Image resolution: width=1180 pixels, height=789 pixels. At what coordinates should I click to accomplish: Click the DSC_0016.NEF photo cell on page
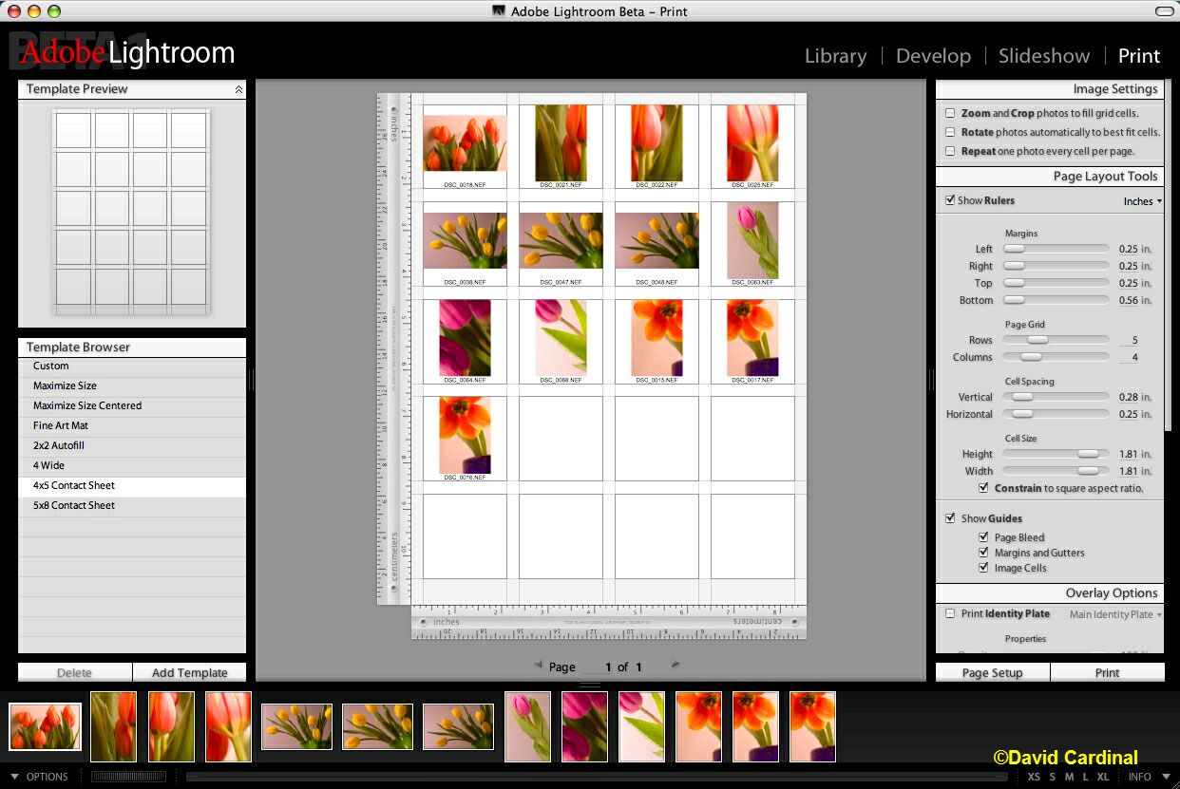coord(465,439)
